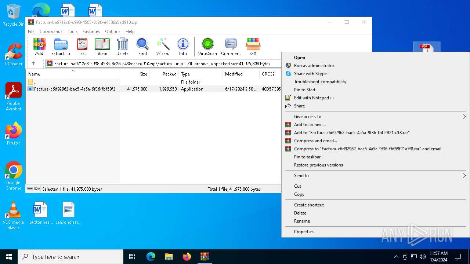Open the Wizard toolbar icon
Viewport: 470px width, 264px height.
point(163,47)
